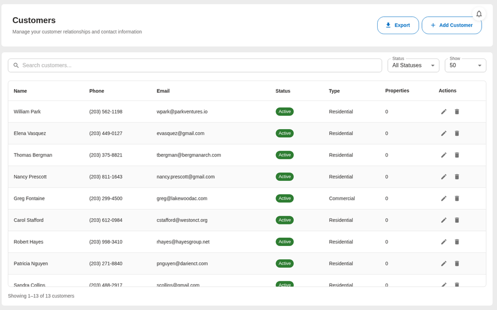Click email wpark@parkventures.io
This screenshot has width=497, height=310.
click(x=182, y=111)
